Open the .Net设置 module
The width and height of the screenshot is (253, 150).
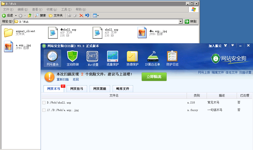92,58
